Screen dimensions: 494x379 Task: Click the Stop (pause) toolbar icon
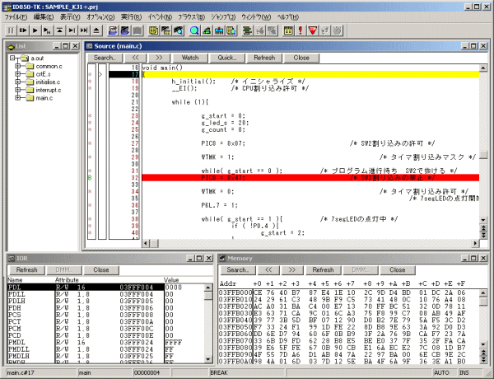coord(11,30)
